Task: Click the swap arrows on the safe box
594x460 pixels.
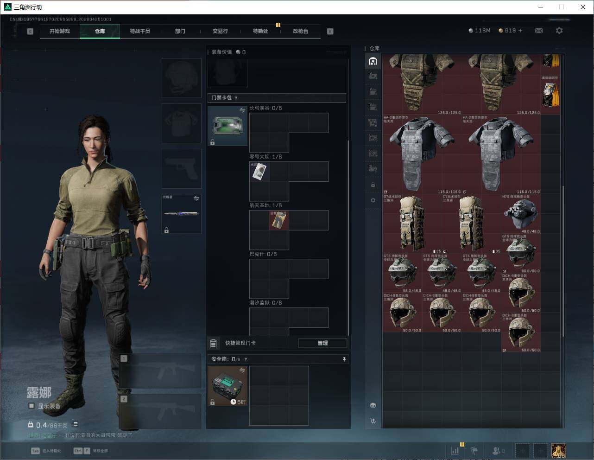Action: coord(242,370)
